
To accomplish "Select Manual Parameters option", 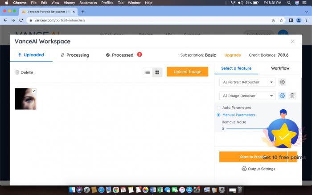I will pos(218,115).
